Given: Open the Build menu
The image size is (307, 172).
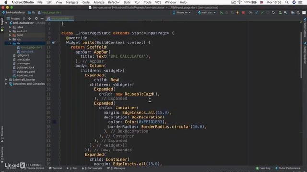Looking at the screenshot, I should tap(127, 2).
